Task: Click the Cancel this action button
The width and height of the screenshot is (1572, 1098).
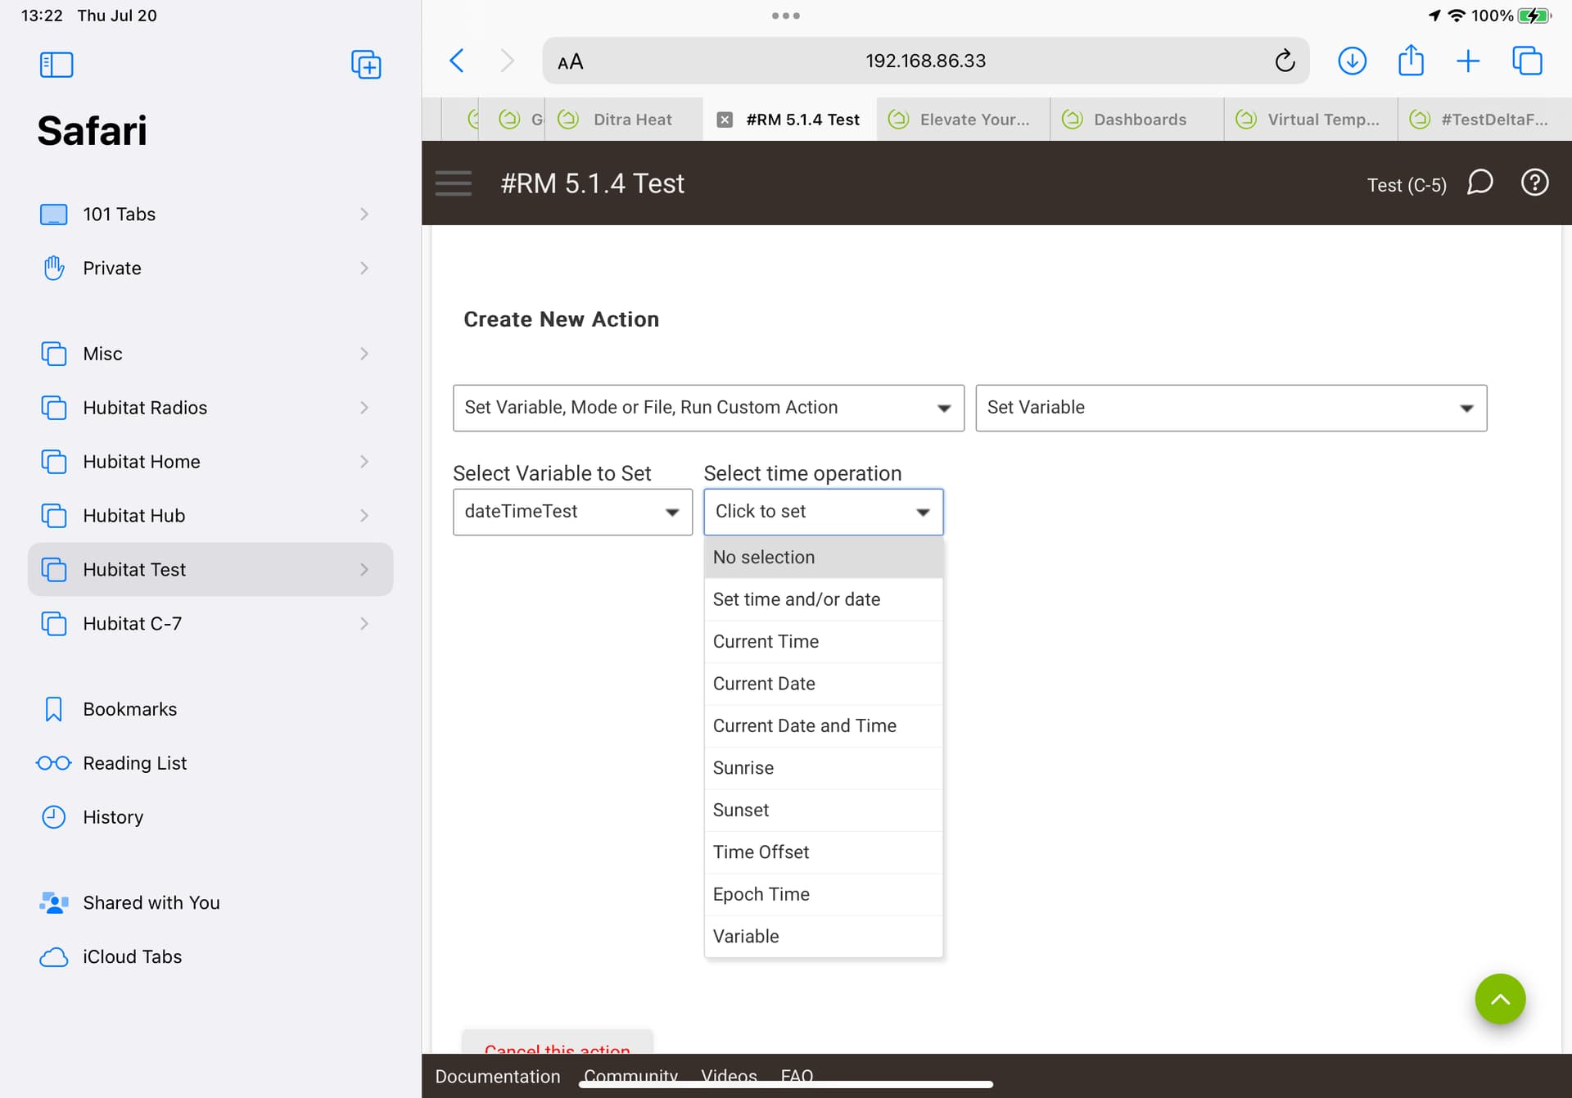Action: (x=558, y=1051)
